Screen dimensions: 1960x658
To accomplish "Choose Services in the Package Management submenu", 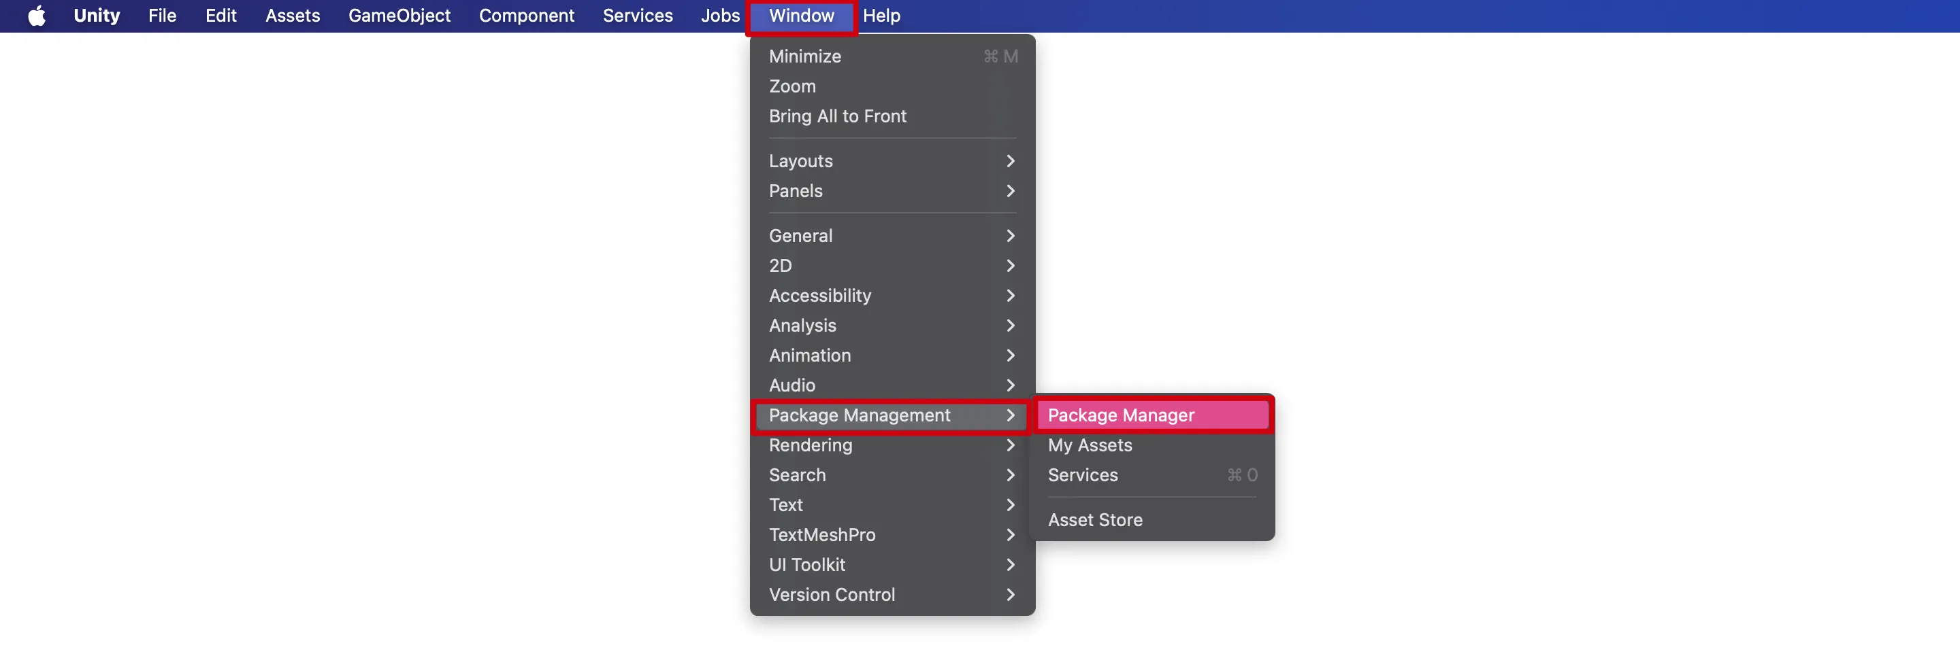I will tap(1152, 475).
